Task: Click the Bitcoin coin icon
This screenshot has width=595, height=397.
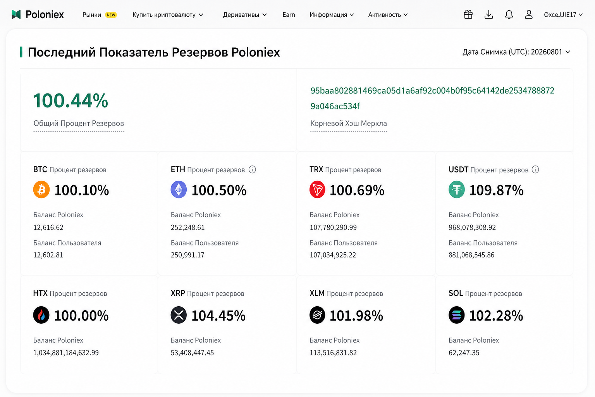Action: pyautogui.click(x=41, y=190)
